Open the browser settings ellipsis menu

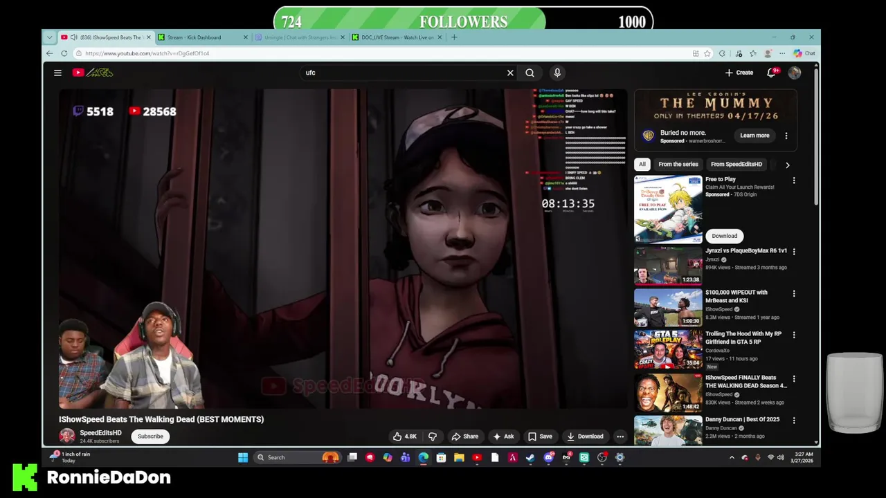click(x=782, y=53)
